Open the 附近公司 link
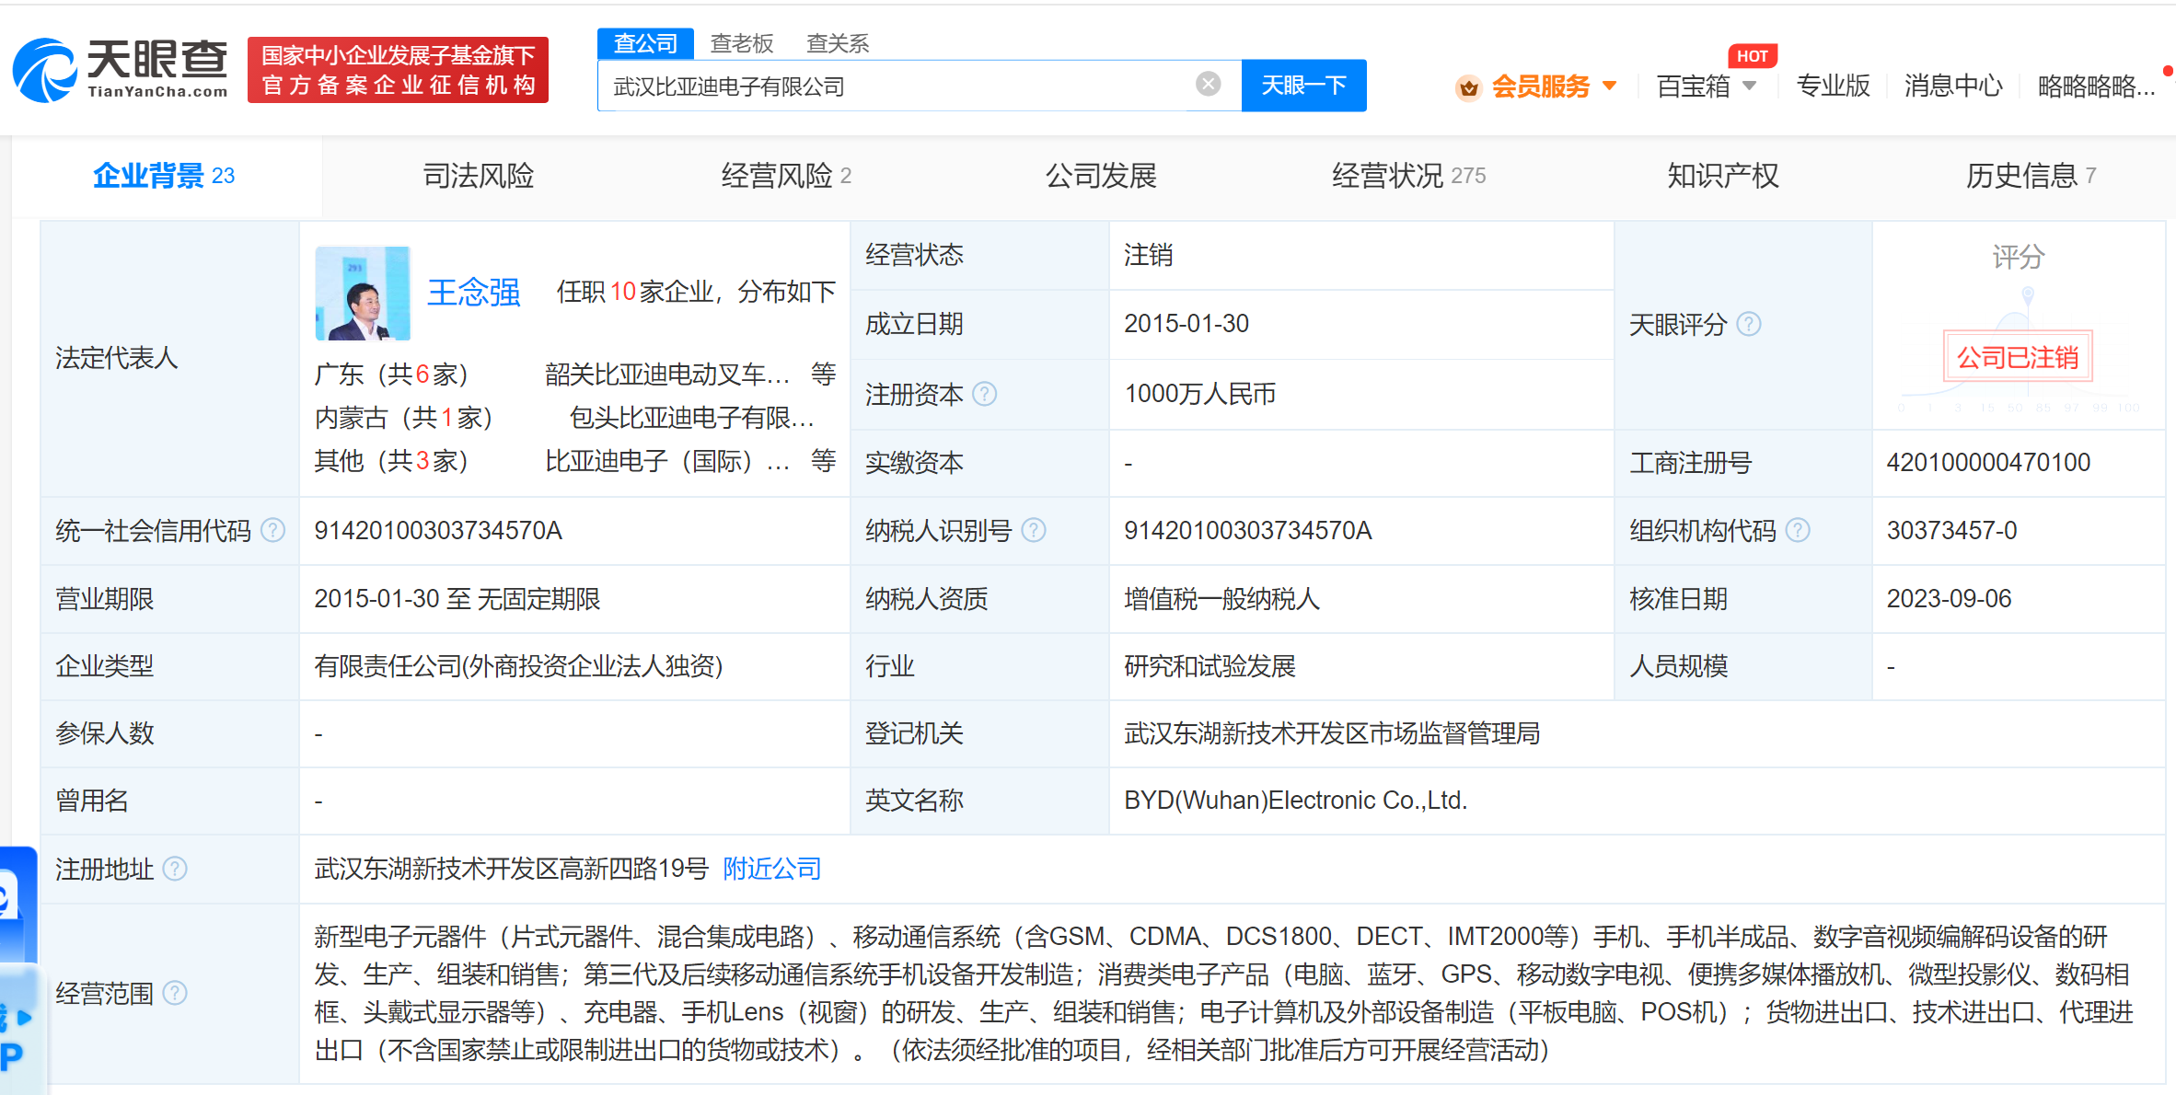This screenshot has height=1095, width=2176. coord(771,869)
